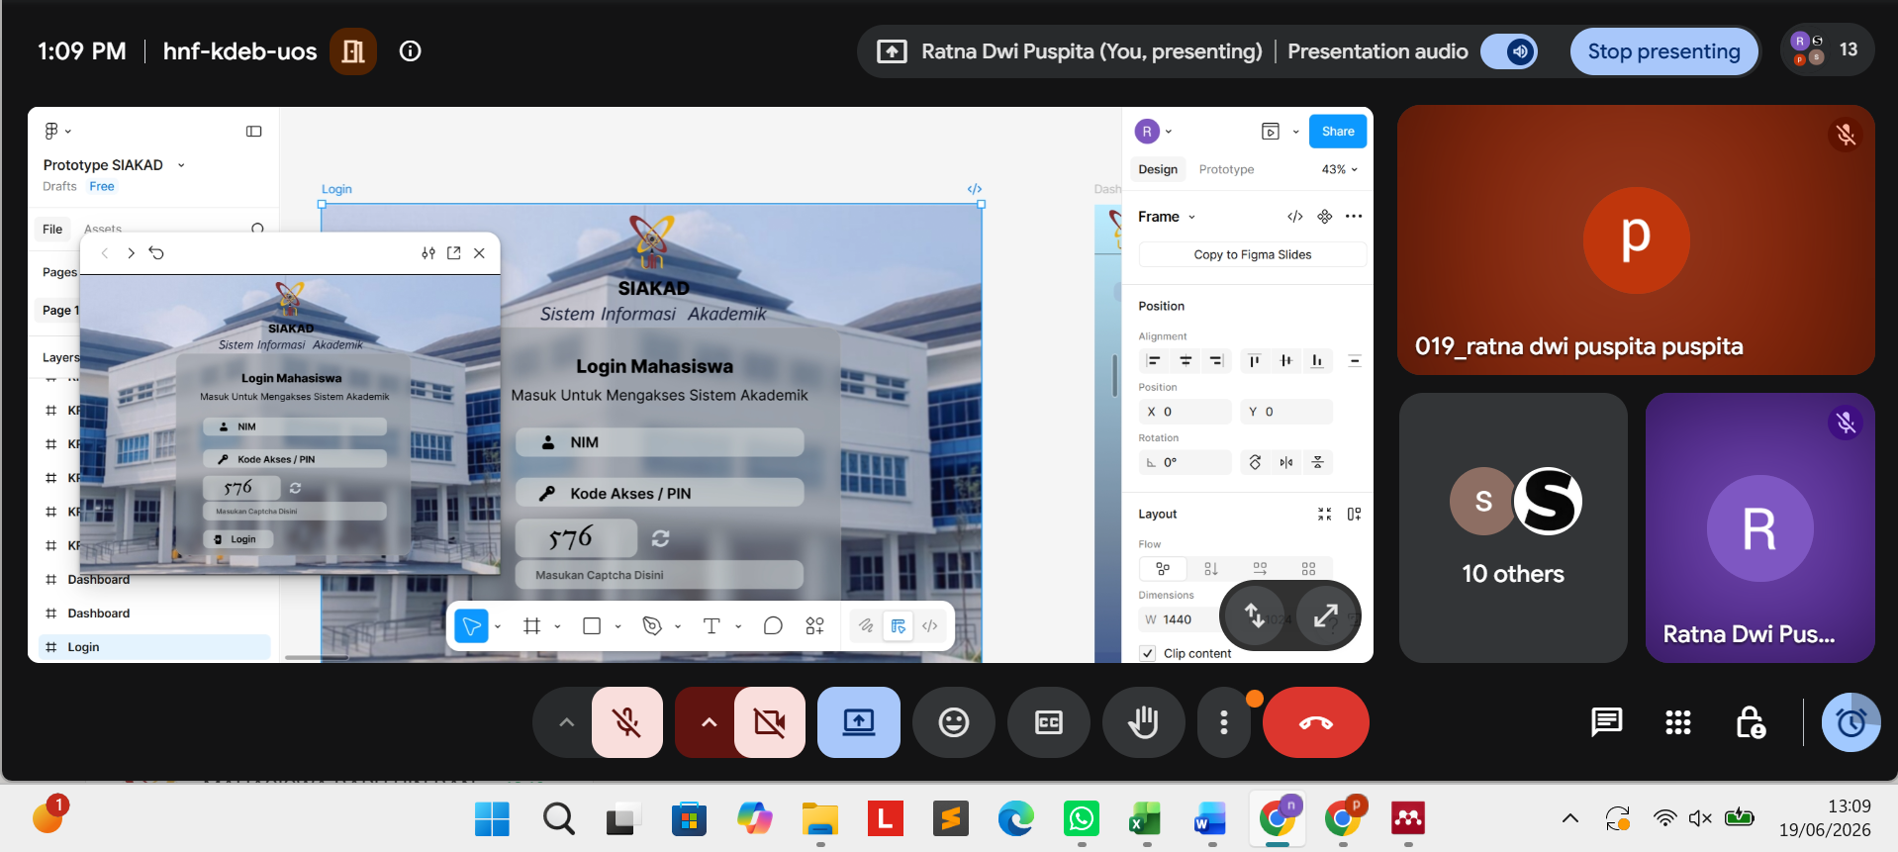Open frame more options ellipsis
Screen dimensions: 1898x852
1354,217
